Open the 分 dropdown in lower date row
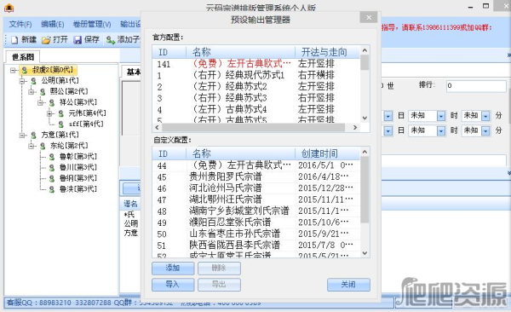This screenshot has height=312, width=511. pyautogui.click(x=485, y=131)
